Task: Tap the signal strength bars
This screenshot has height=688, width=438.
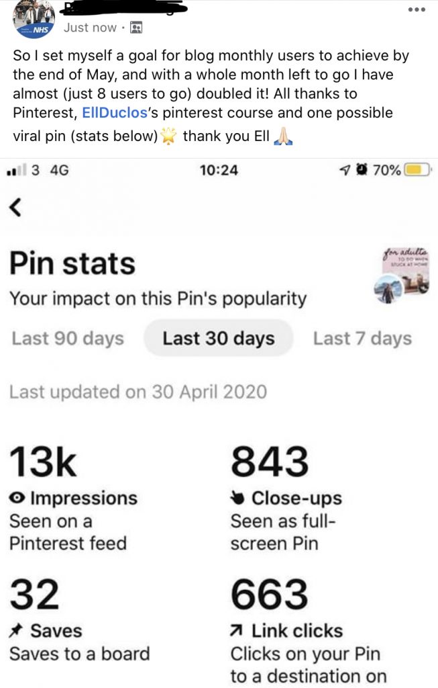Action: (x=17, y=169)
